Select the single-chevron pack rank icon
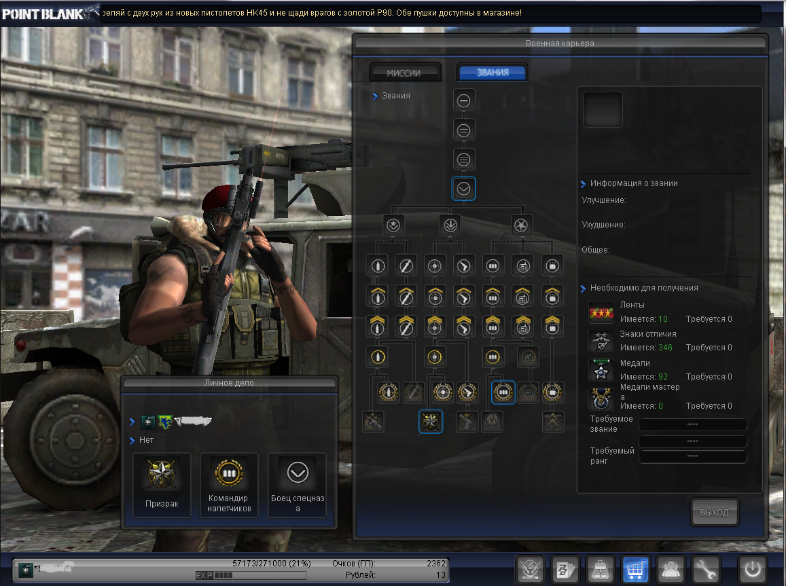 pos(552,297)
